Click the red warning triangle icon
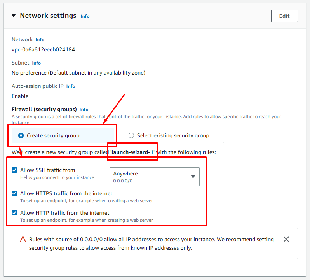 point(23,239)
